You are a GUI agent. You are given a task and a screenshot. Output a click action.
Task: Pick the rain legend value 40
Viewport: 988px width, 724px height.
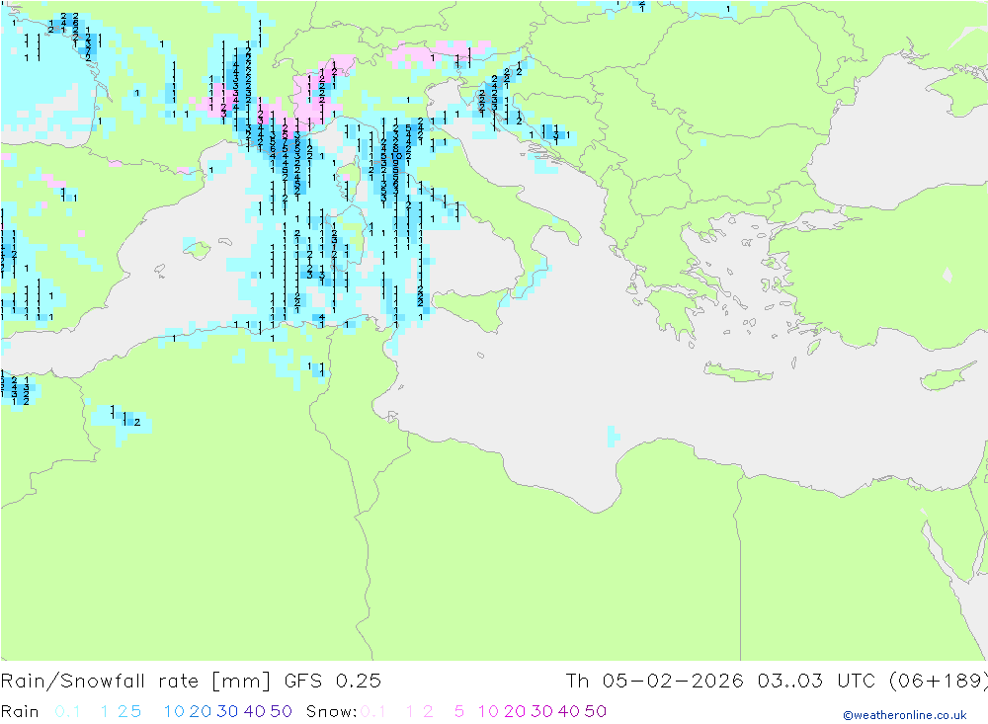pos(255,711)
